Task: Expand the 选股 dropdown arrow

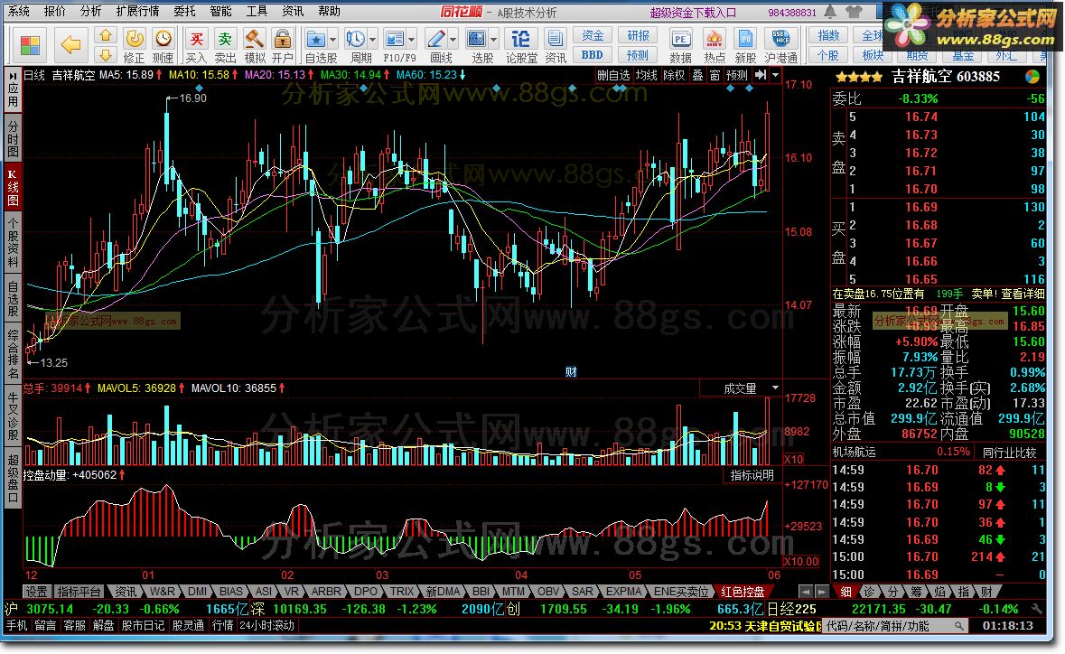Action: pyautogui.click(x=494, y=40)
